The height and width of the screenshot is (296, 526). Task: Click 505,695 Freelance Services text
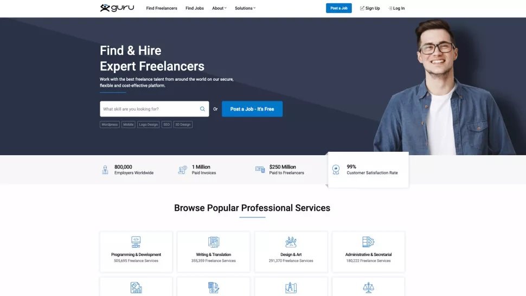coord(136,261)
